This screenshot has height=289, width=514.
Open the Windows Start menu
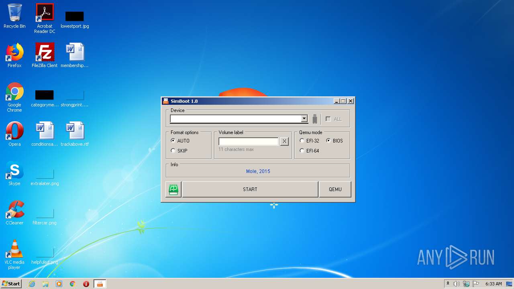coord(11,284)
